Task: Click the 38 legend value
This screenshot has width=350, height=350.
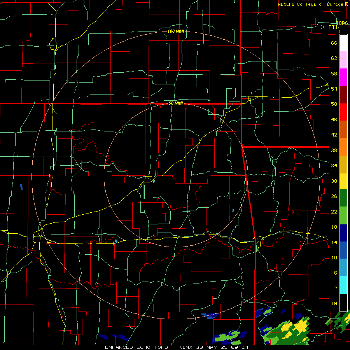Action: click(334, 150)
